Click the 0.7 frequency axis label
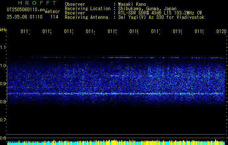The height and width of the screenshot is (145, 228). click(3, 120)
